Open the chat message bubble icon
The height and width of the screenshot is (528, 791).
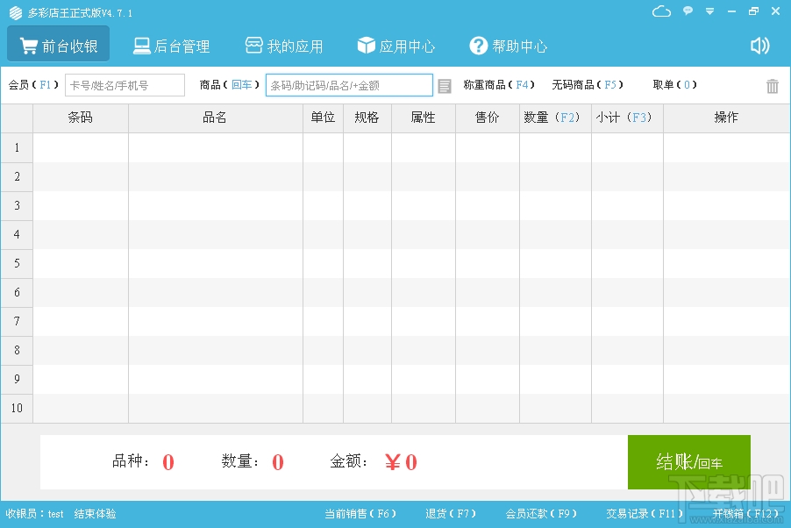688,11
